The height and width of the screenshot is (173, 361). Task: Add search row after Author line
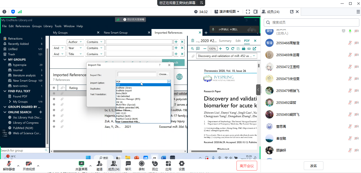[x=176, y=42]
